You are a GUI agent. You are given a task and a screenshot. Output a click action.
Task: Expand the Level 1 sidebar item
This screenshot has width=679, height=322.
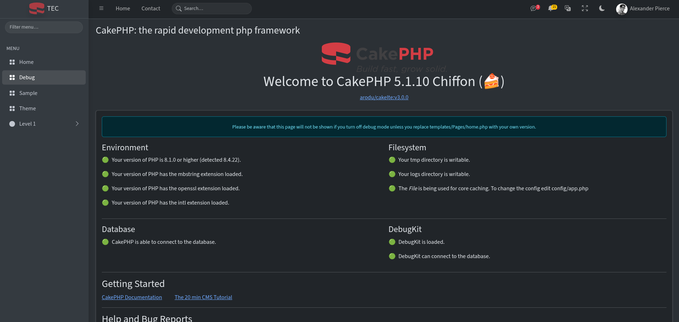click(44, 124)
